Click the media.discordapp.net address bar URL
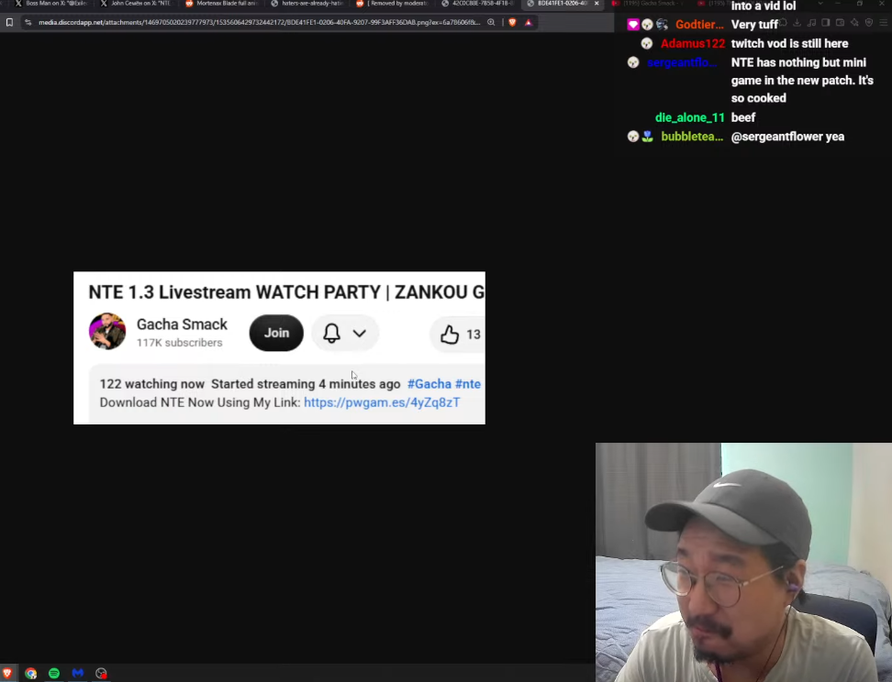 [260, 23]
